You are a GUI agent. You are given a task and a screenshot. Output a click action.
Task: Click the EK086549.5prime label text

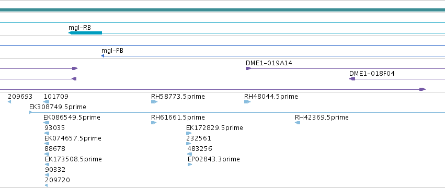[x=72, y=118]
